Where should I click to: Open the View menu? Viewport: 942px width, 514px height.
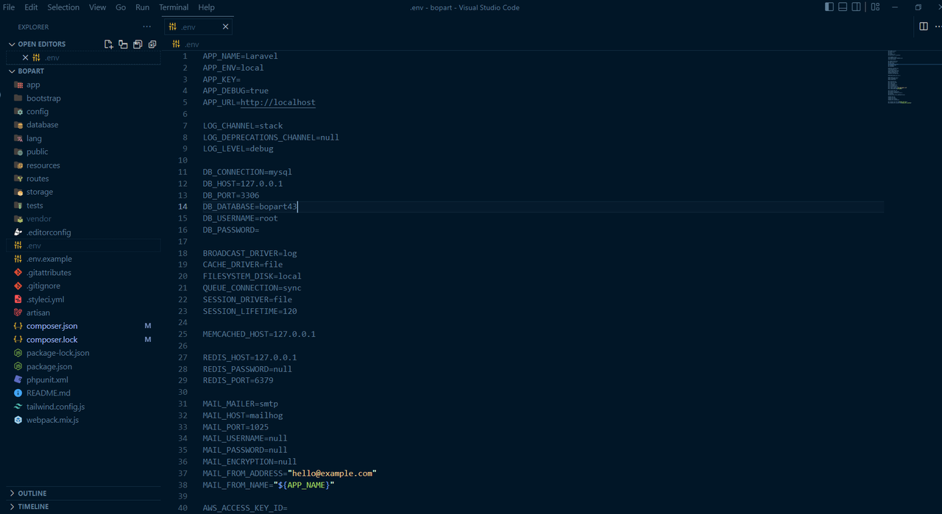97,7
